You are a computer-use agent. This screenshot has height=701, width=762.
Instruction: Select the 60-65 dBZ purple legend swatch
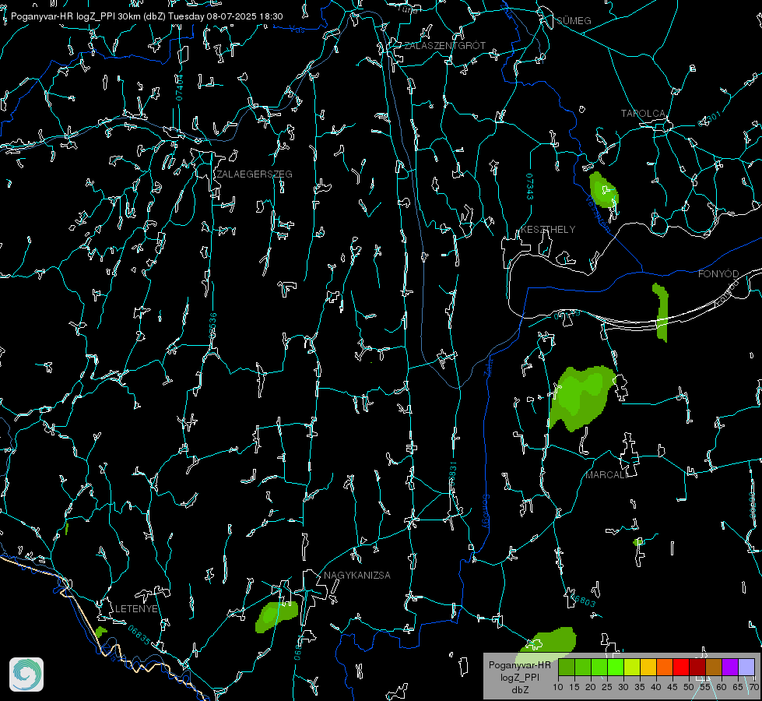[730, 667]
